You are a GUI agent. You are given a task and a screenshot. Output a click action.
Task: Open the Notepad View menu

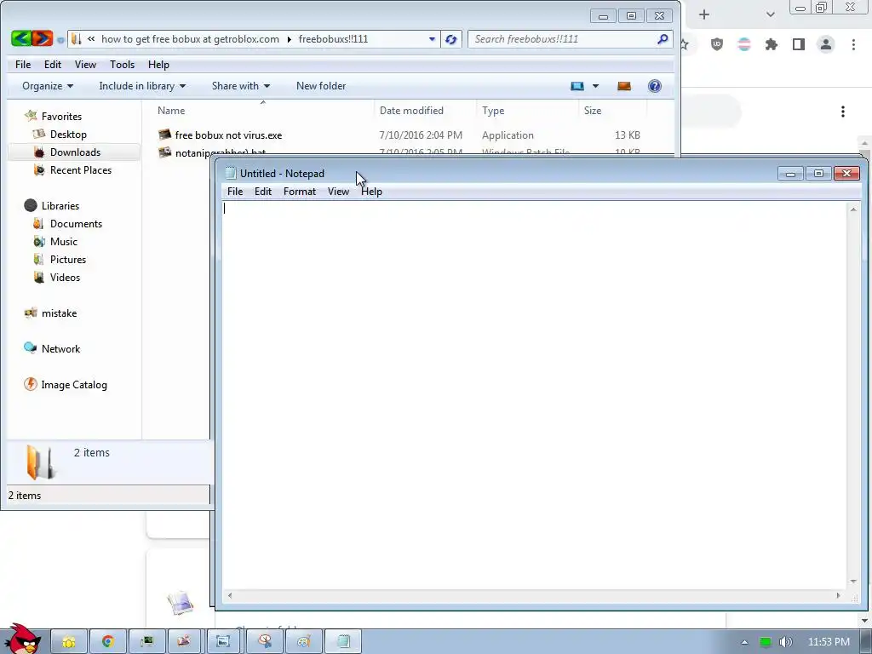338,192
